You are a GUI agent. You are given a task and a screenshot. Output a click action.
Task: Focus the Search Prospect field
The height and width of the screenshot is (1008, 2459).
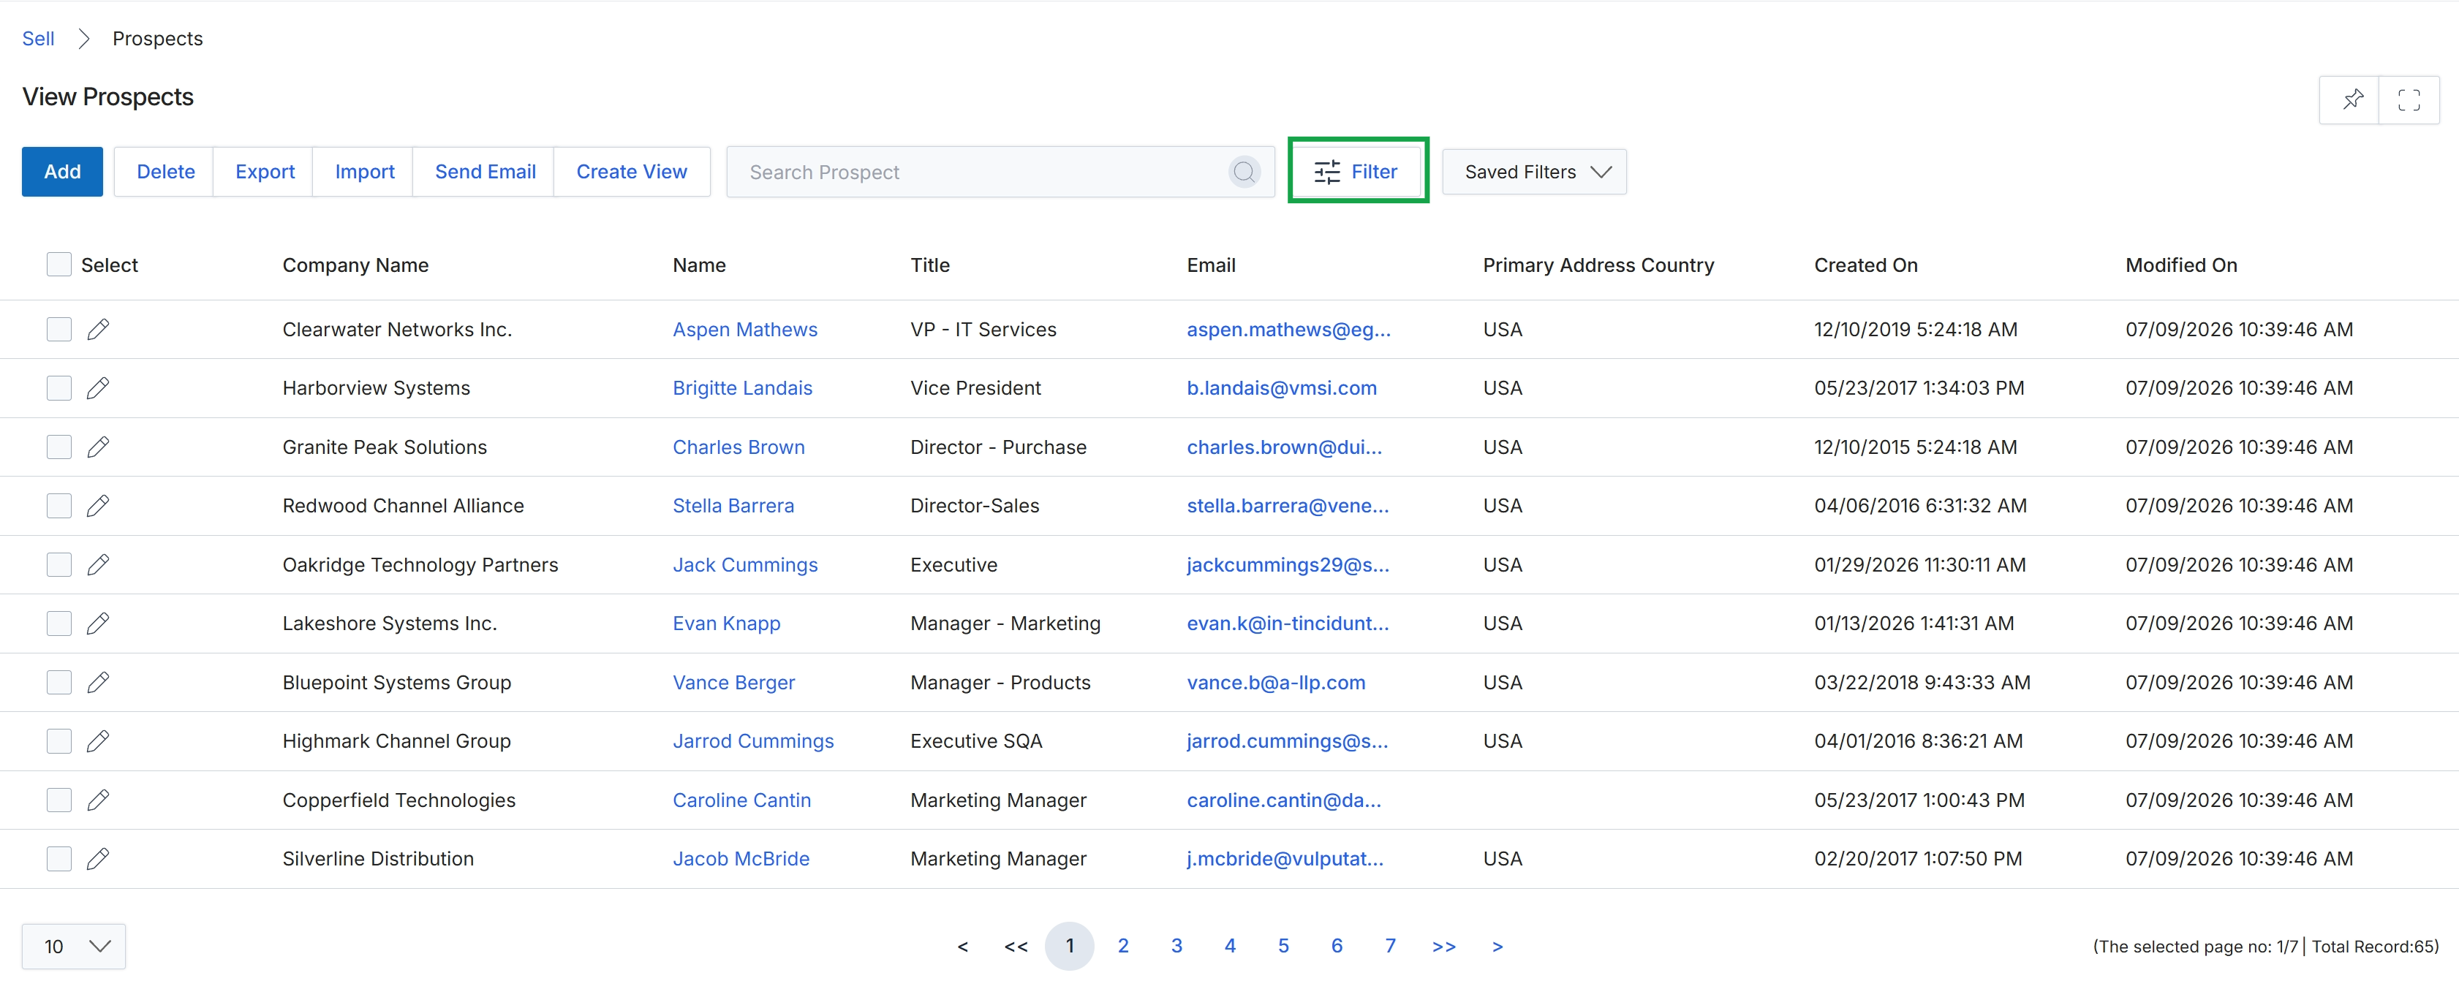[x=1000, y=172]
